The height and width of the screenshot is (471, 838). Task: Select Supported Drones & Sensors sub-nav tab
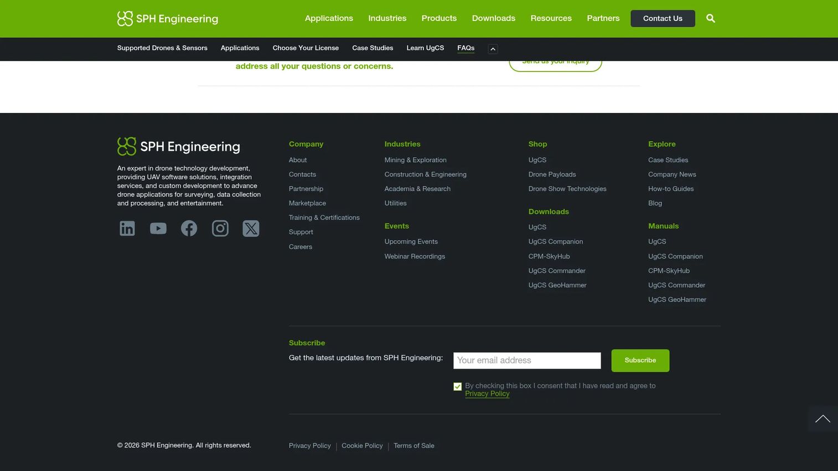[162, 48]
